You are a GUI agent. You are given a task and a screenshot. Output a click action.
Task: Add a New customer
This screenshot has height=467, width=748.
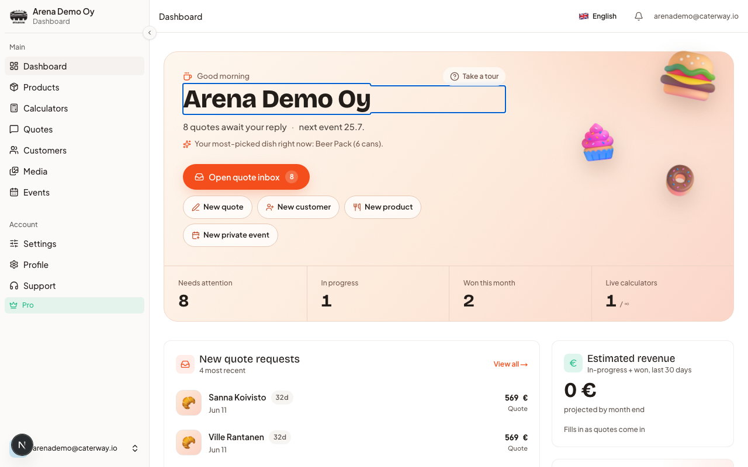(298, 207)
